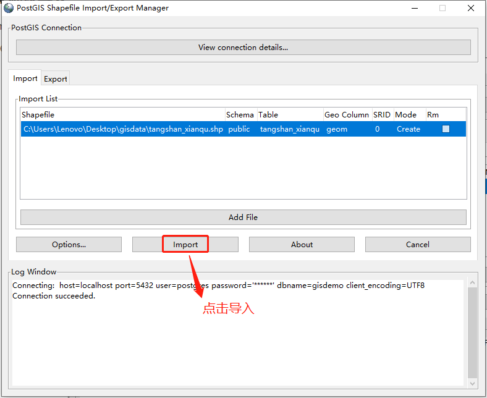Select the tangshan_xianqu.shp file path cell
Image resolution: width=487 pixels, height=398 pixels.
pos(122,129)
